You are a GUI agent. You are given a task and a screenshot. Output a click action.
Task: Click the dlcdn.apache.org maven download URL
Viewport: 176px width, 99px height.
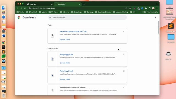[88, 90]
